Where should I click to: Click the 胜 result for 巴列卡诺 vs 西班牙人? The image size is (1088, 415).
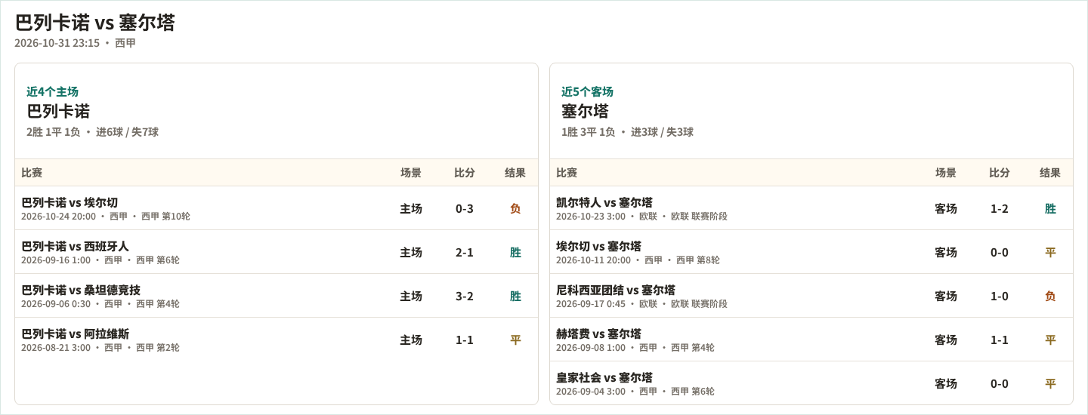click(x=515, y=252)
